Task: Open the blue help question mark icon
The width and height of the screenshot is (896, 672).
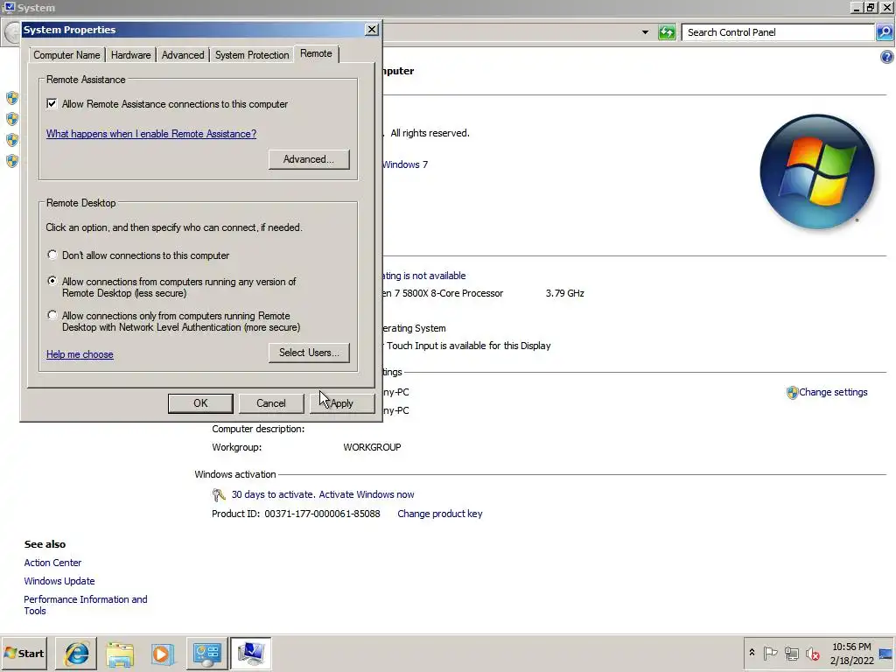Action: [887, 57]
